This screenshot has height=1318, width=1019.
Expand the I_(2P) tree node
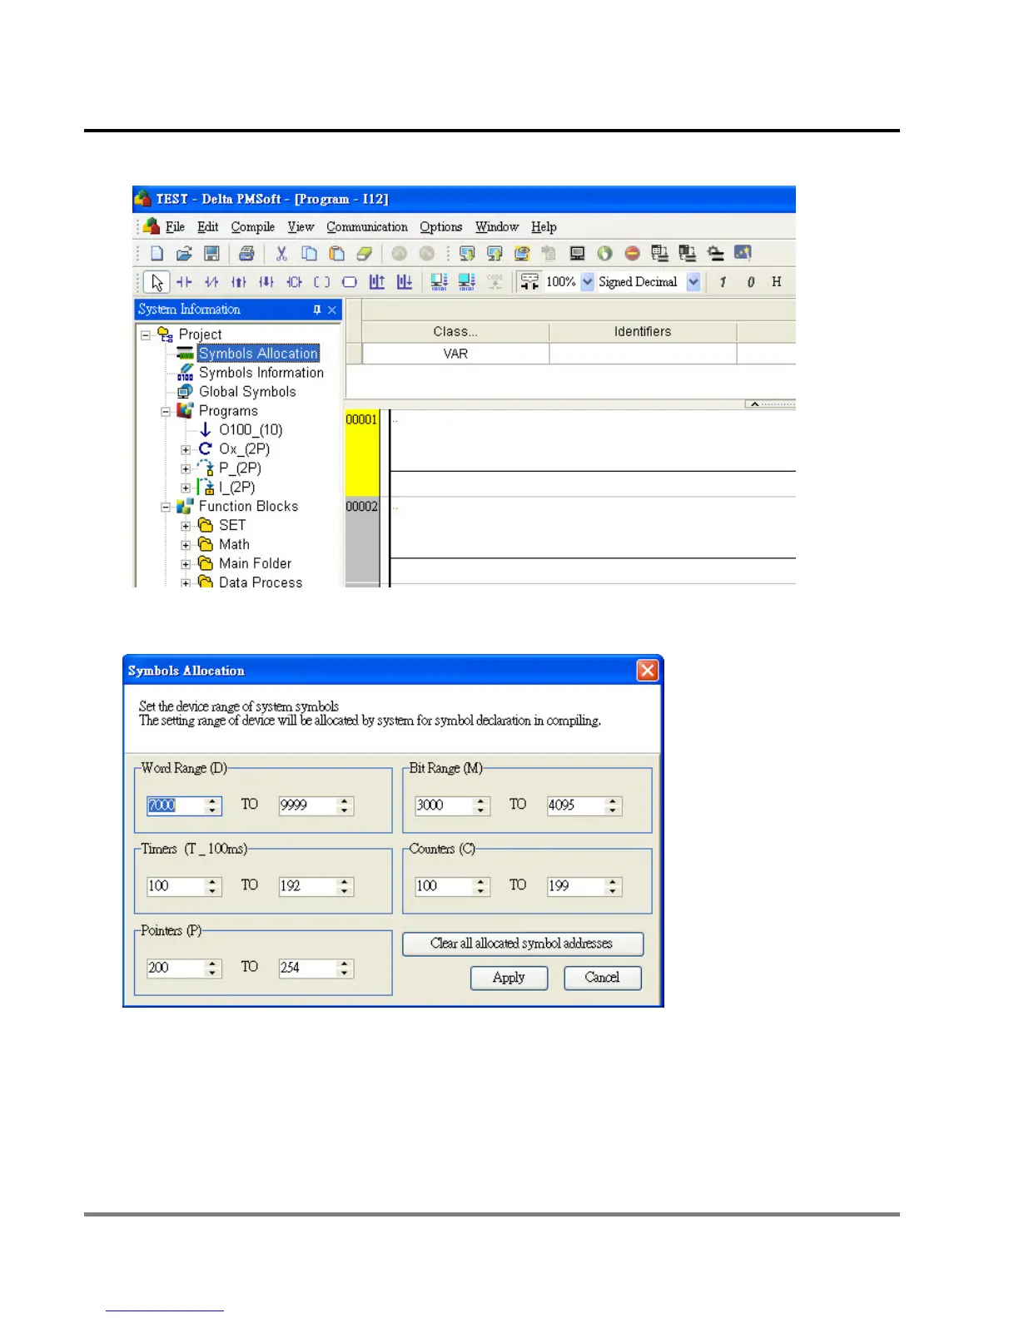pos(186,488)
